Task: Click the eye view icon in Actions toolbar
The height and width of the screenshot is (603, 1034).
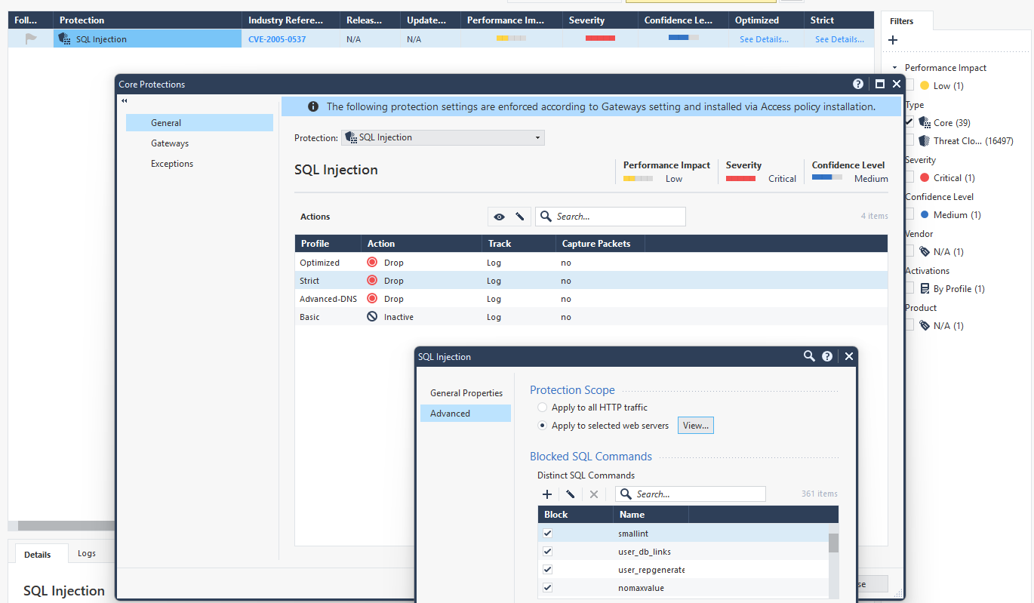Action: (x=499, y=217)
